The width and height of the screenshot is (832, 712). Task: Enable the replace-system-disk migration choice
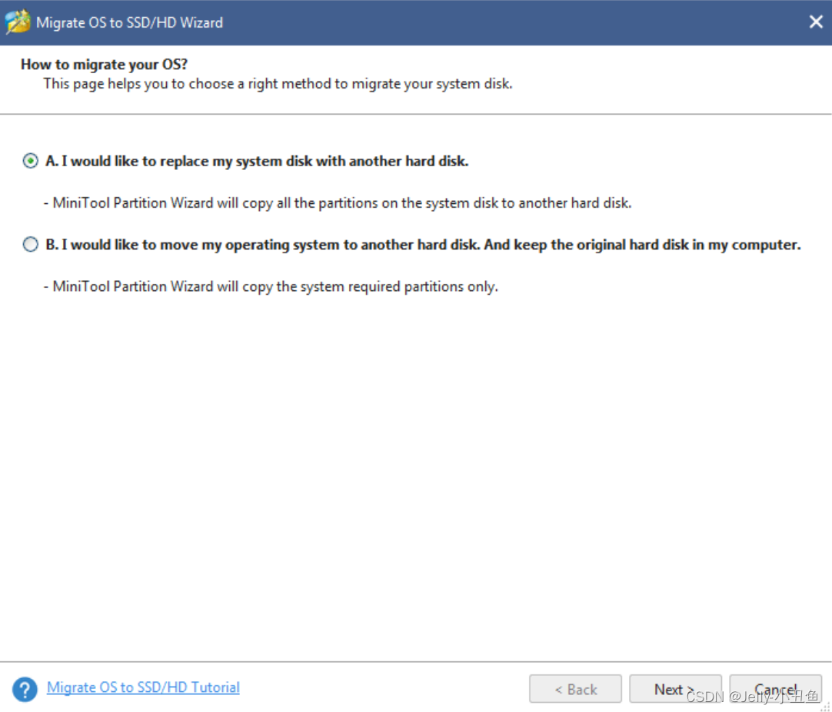[x=30, y=161]
